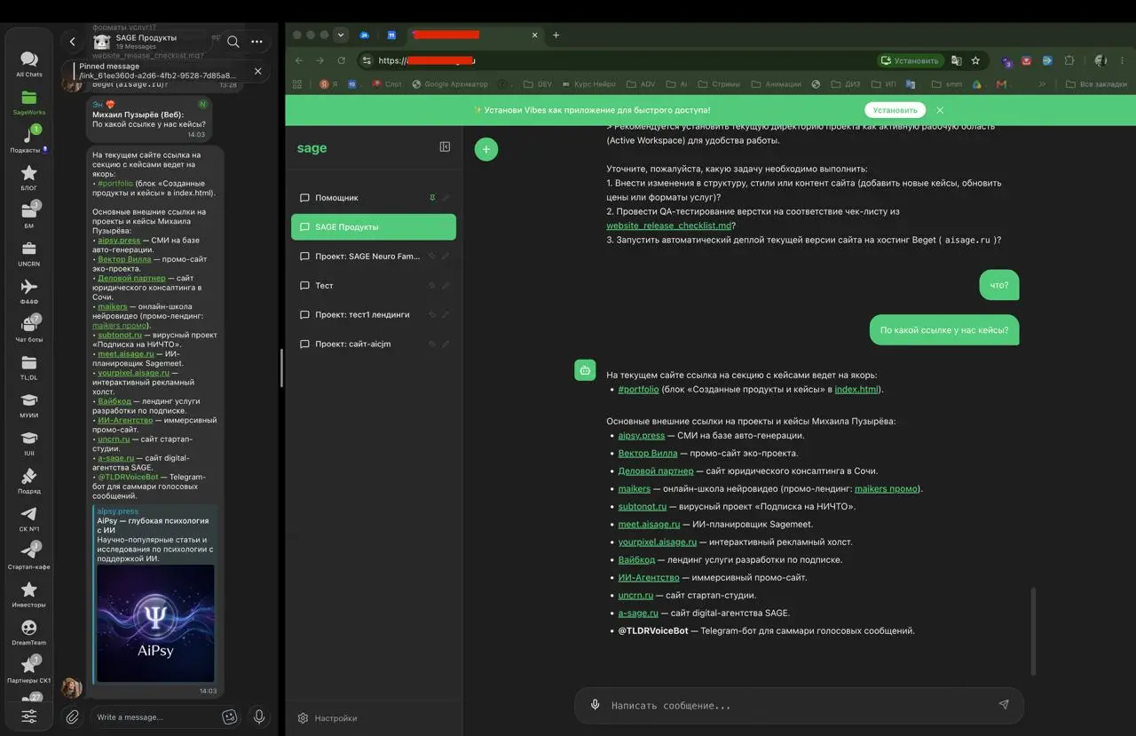The image size is (1136, 736).
Task: Open the Все закладки folder
Action: coord(1095,84)
